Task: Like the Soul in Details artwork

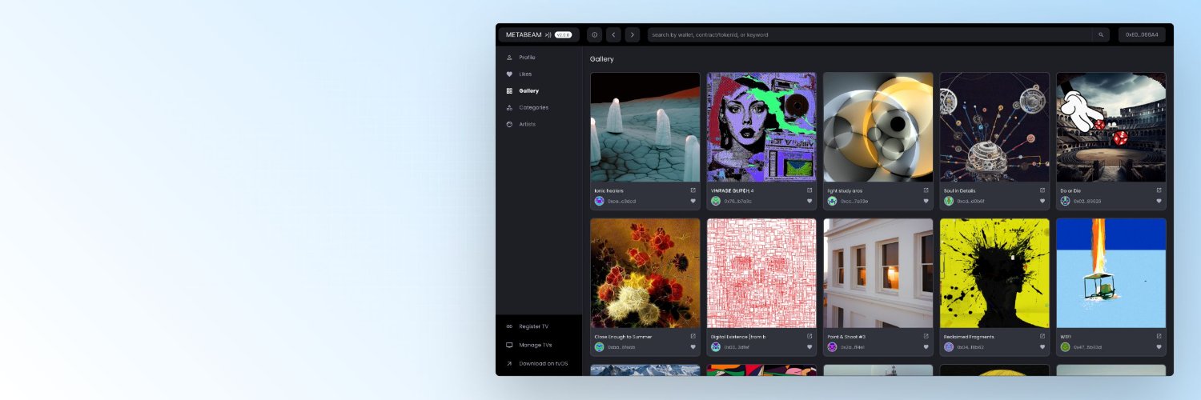Action: (x=1042, y=201)
